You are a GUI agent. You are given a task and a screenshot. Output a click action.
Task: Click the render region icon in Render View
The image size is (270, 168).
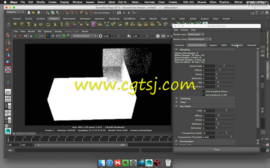pos(20,36)
